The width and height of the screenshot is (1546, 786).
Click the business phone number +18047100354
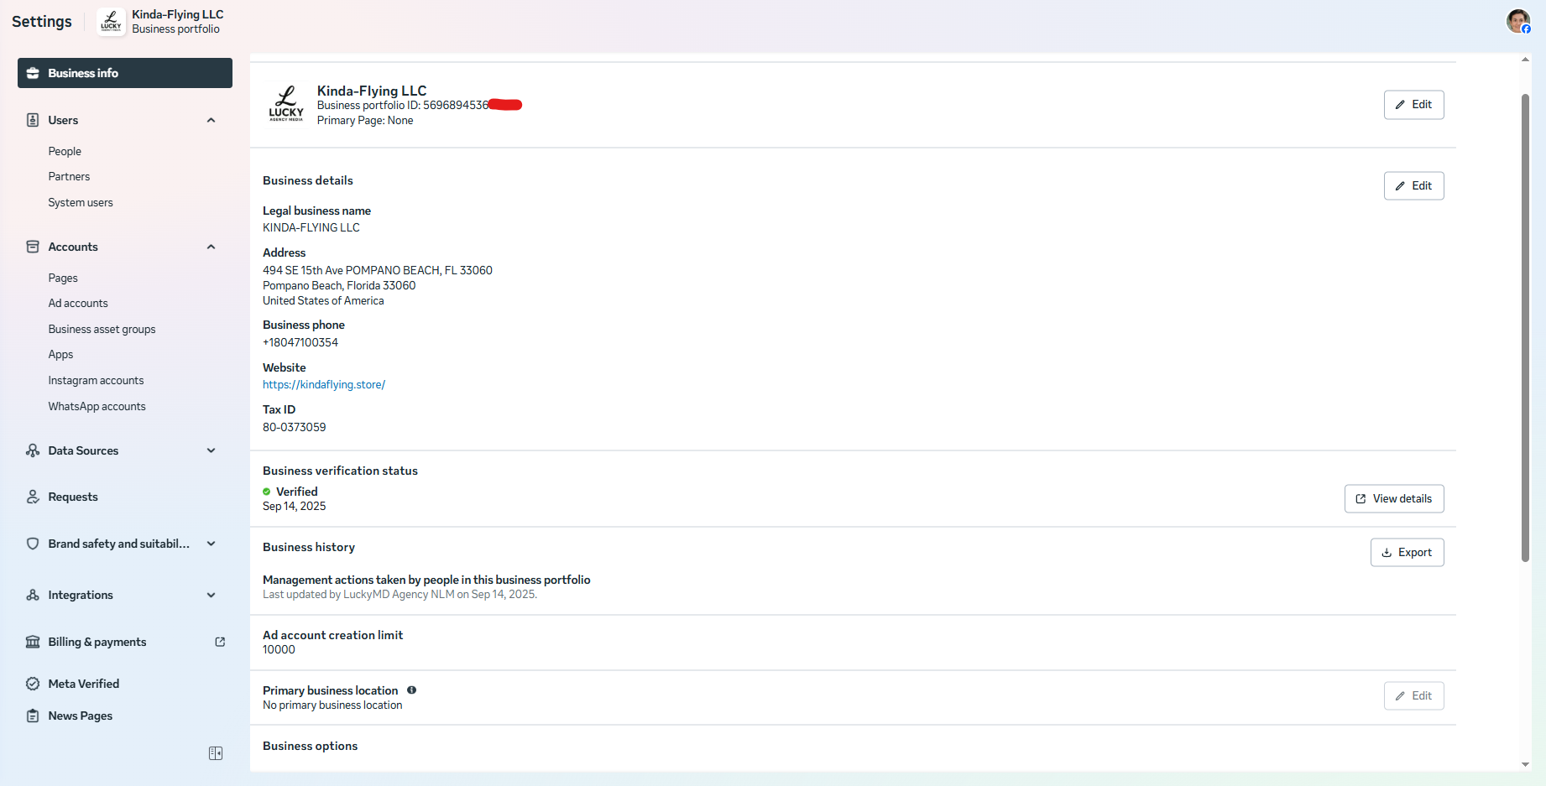tap(300, 342)
